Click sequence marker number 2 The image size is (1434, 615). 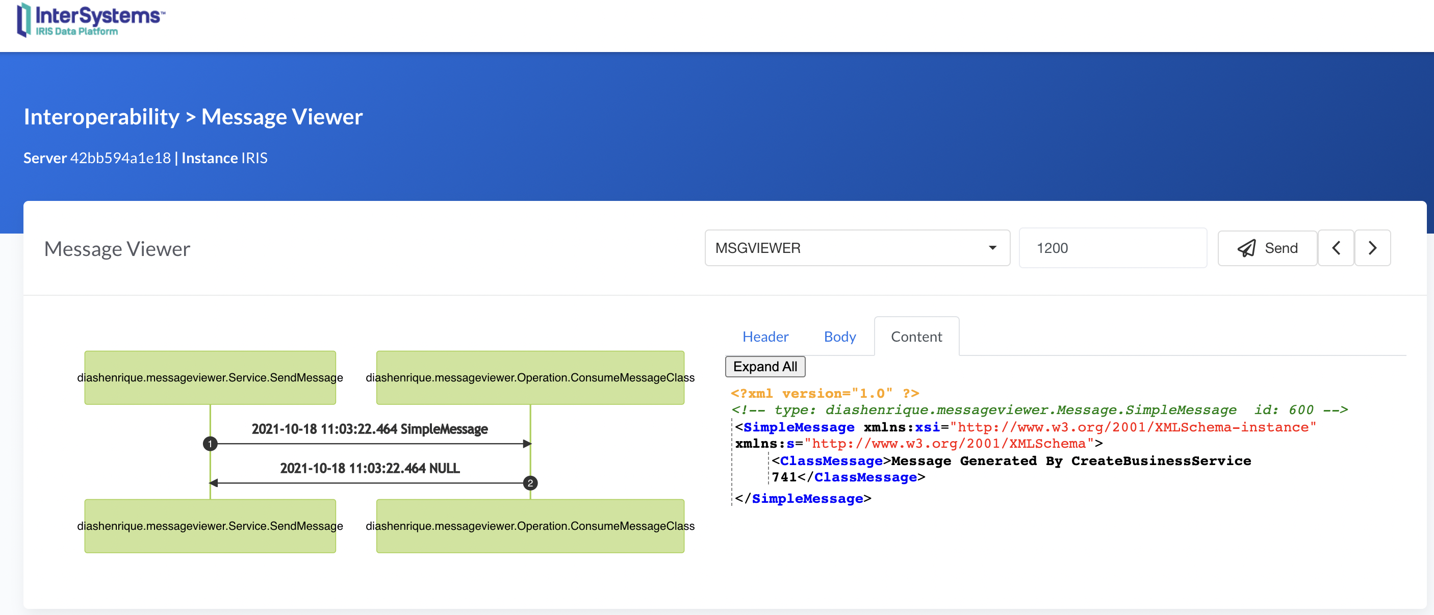point(530,483)
